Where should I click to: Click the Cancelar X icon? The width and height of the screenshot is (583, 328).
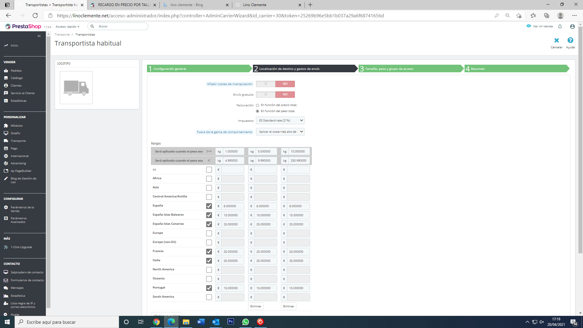(556, 40)
